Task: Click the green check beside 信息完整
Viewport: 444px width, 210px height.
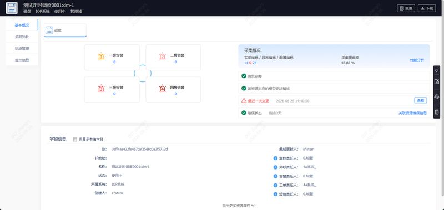Action: click(244, 76)
